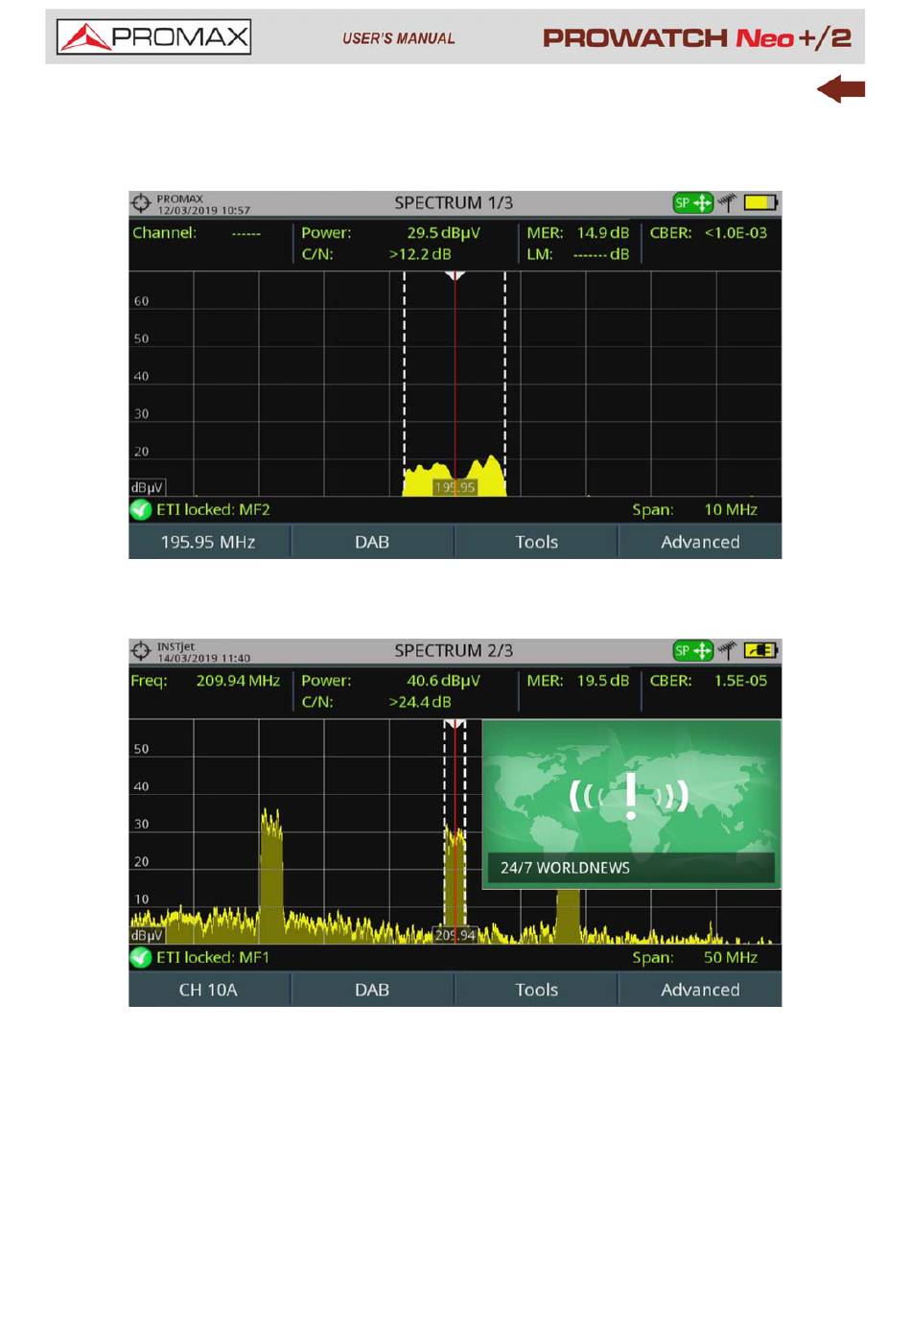
Task: Click the PROMAX 12/03/2019 10:57 timestamp
Action: tap(203, 204)
